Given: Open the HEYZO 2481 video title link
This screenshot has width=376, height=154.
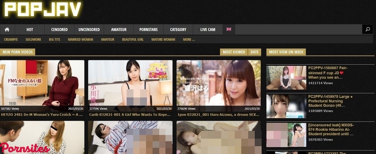Looking at the screenshot, I should tap(42, 115).
